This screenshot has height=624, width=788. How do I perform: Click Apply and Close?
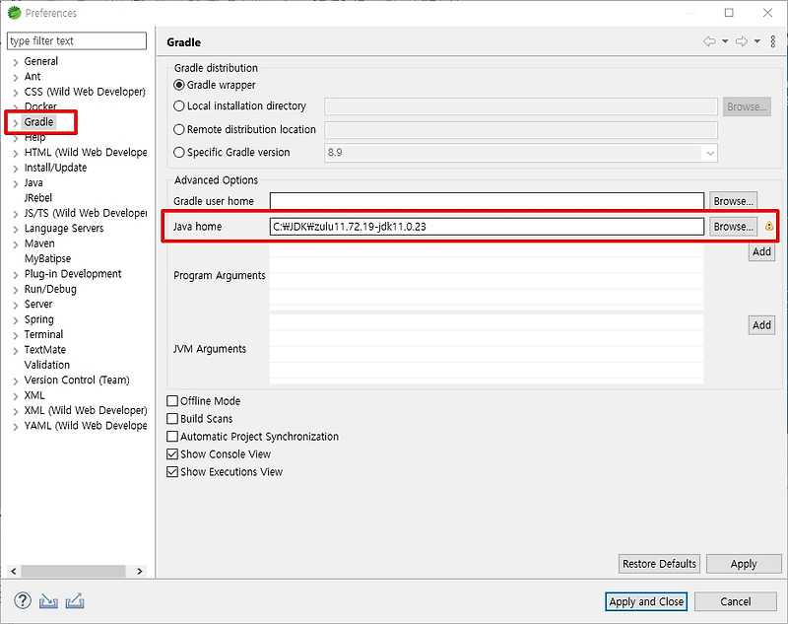[646, 601]
